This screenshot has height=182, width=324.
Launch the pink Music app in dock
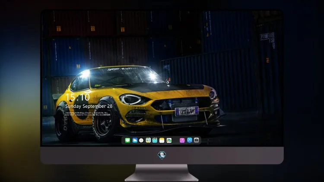tap(182, 140)
